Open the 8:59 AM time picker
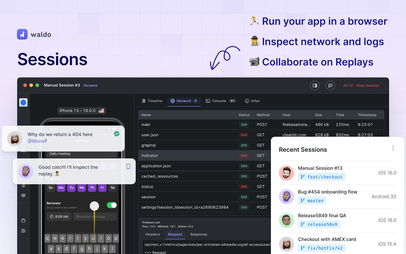406x254 pixels. tap(59, 217)
